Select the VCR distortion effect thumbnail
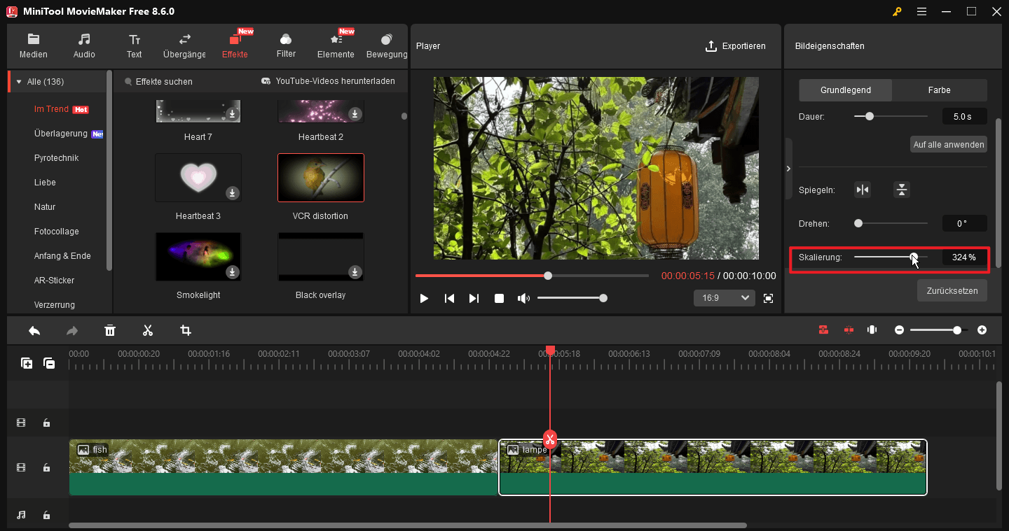Viewport: 1009px width, 531px height. pos(320,178)
